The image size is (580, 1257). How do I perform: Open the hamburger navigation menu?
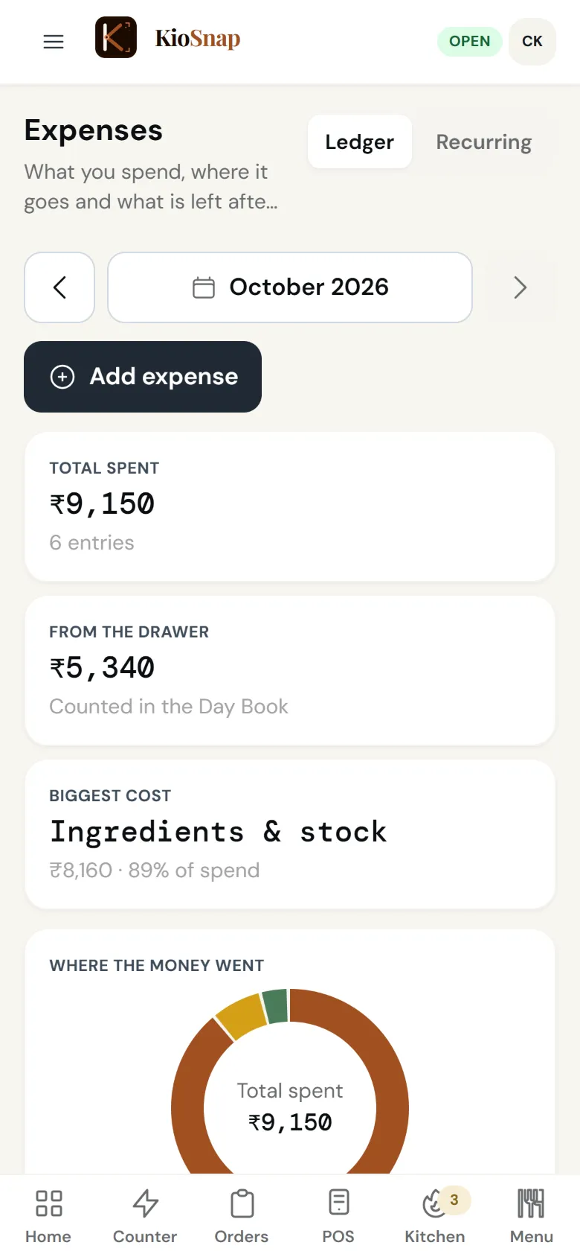[54, 42]
